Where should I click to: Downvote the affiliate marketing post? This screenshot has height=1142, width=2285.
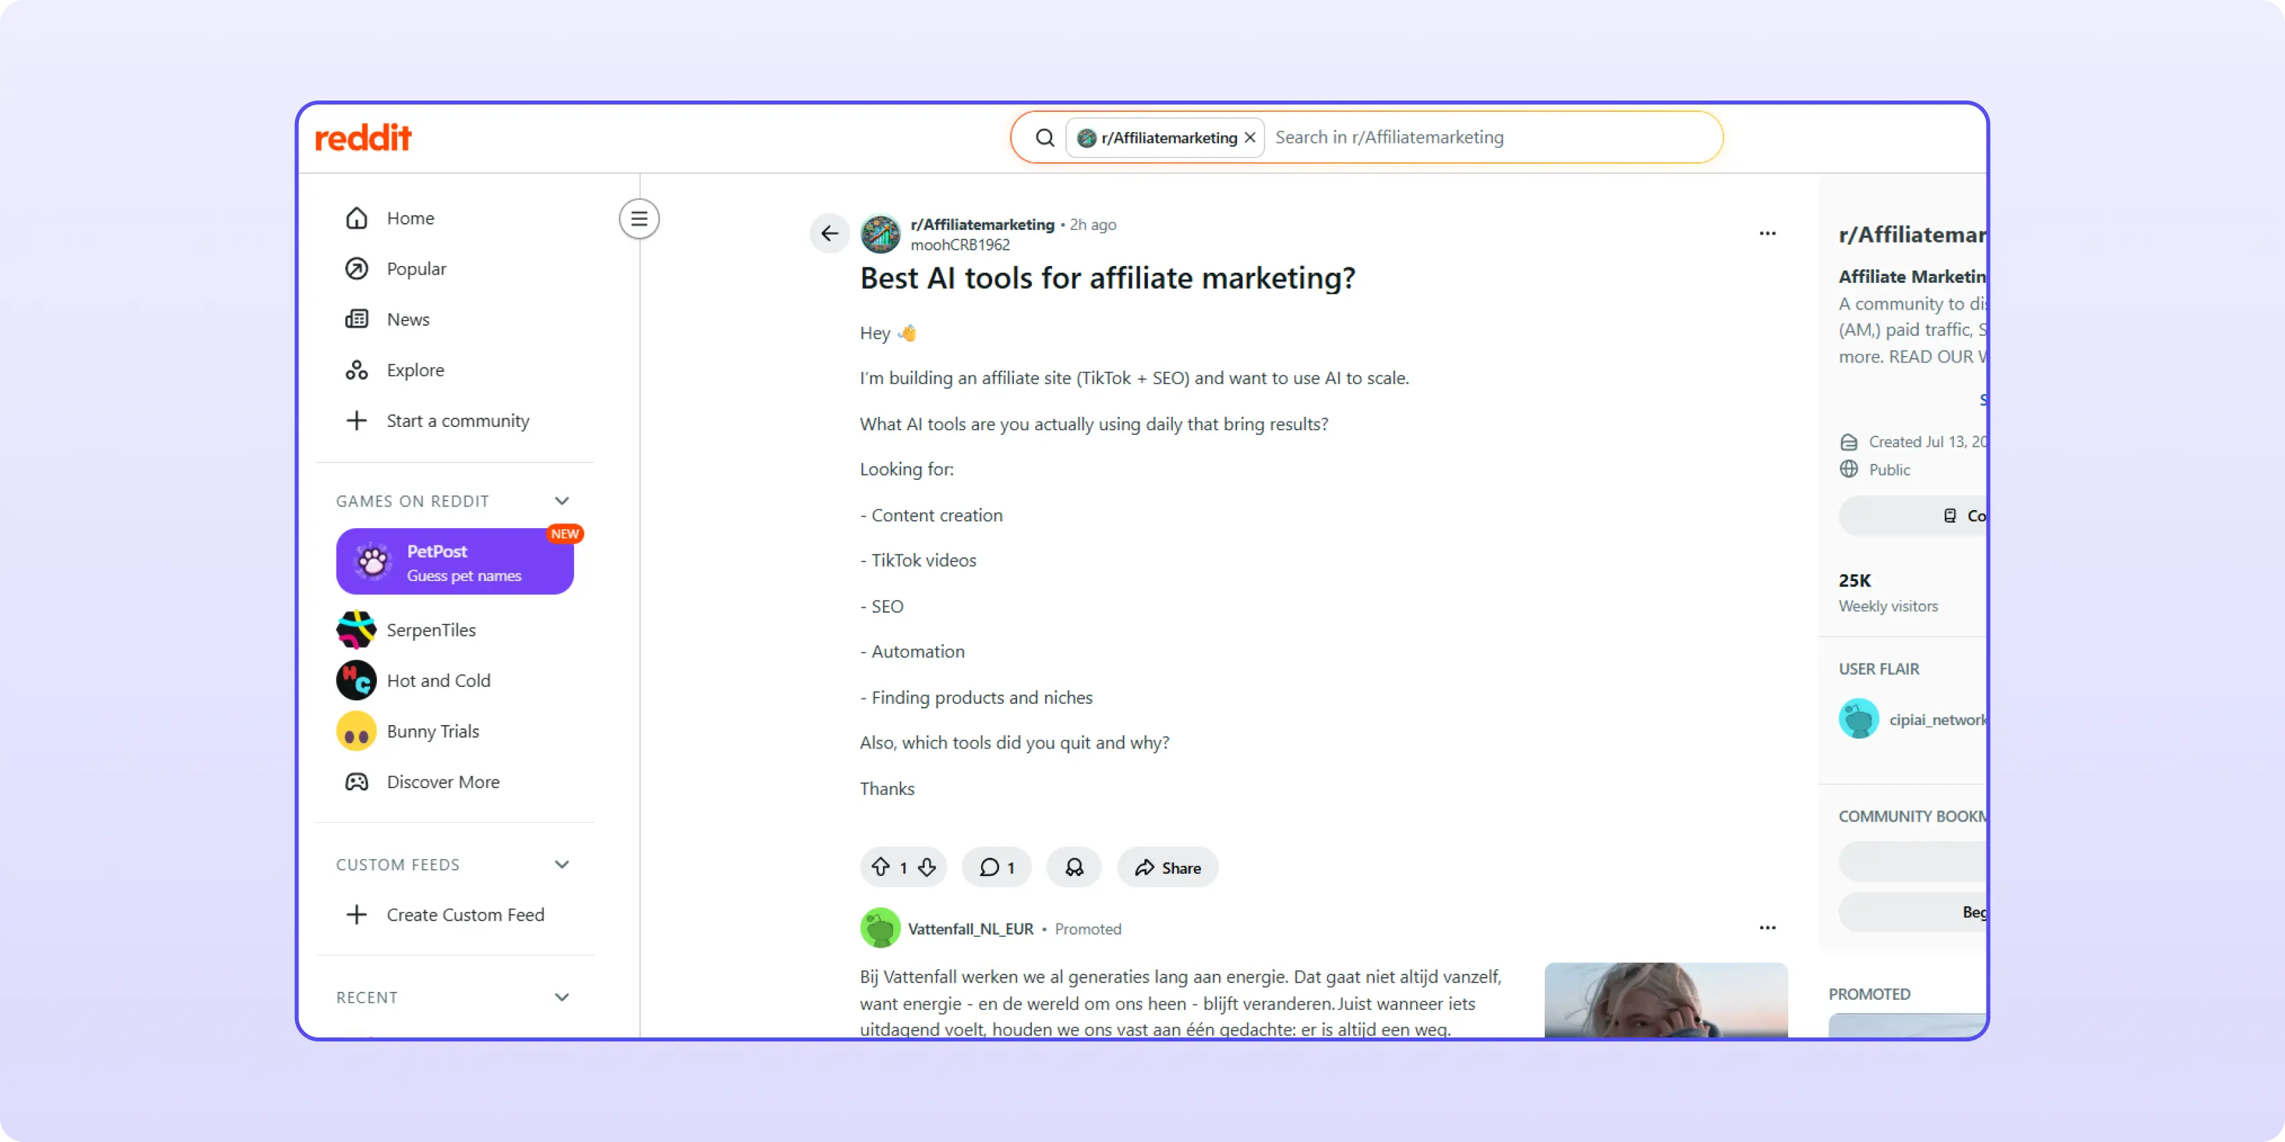click(927, 867)
